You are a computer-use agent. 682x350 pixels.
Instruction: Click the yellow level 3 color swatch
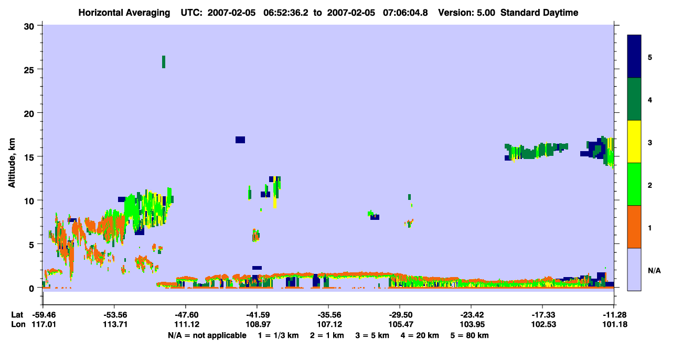(634, 142)
